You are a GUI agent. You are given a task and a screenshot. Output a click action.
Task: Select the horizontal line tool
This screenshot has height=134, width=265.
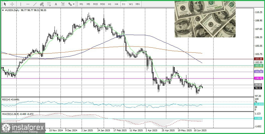click(x=28, y=4)
